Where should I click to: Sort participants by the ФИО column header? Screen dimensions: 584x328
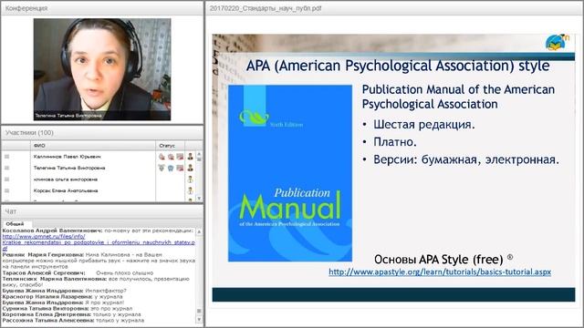[93, 146]
